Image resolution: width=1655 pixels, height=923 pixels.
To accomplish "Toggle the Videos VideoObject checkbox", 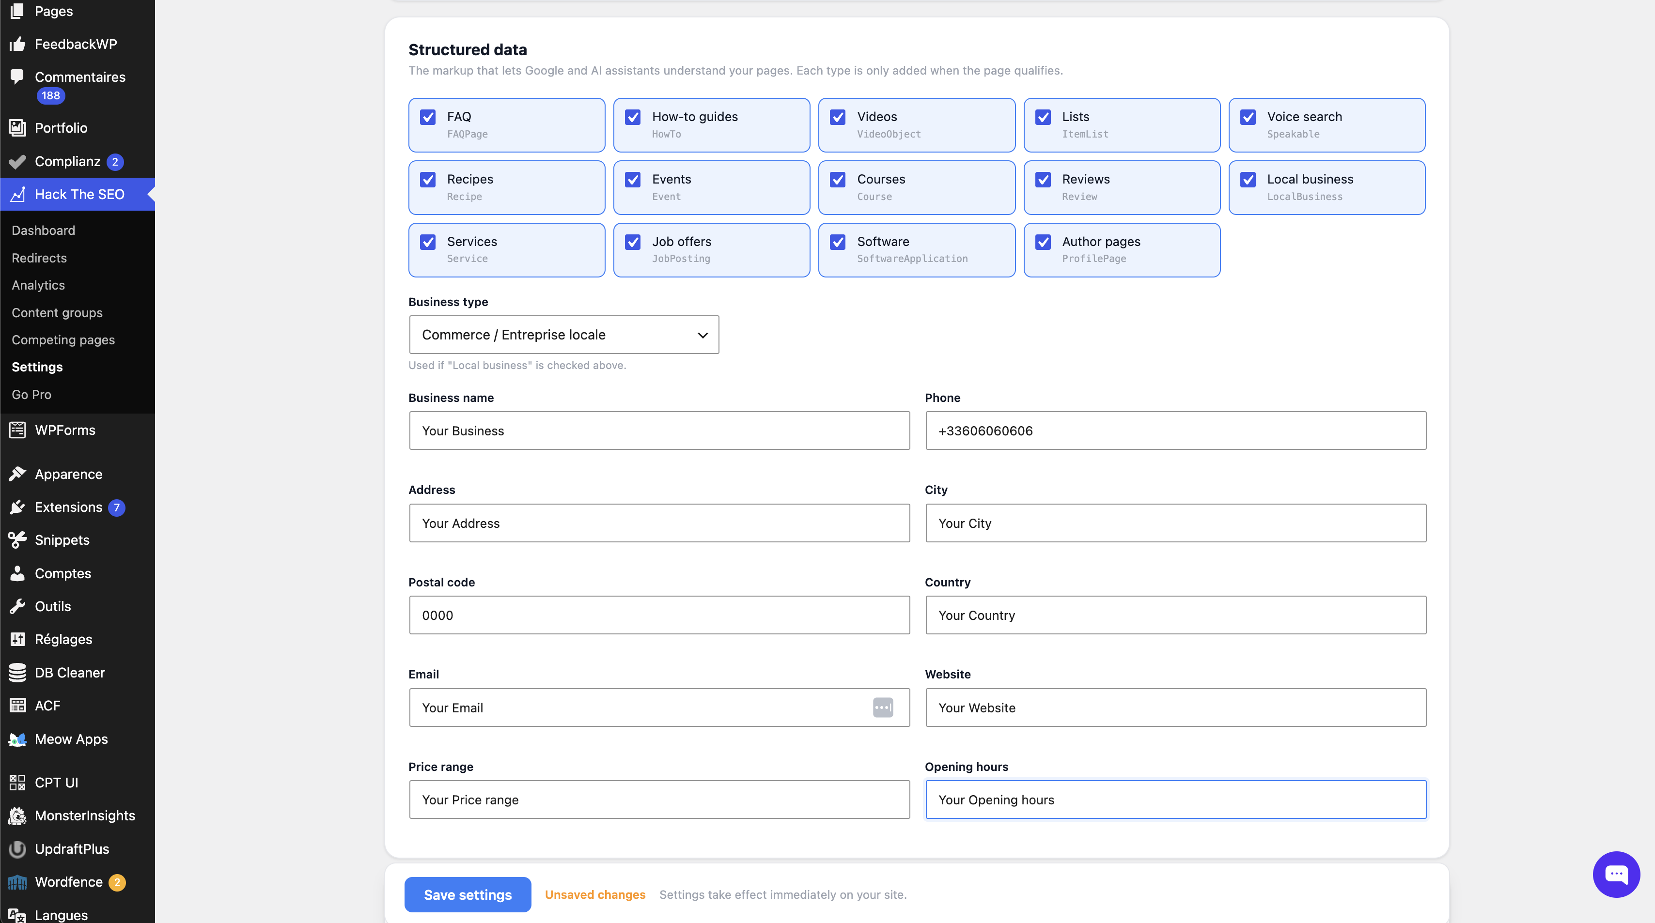I will click(838, 117).
